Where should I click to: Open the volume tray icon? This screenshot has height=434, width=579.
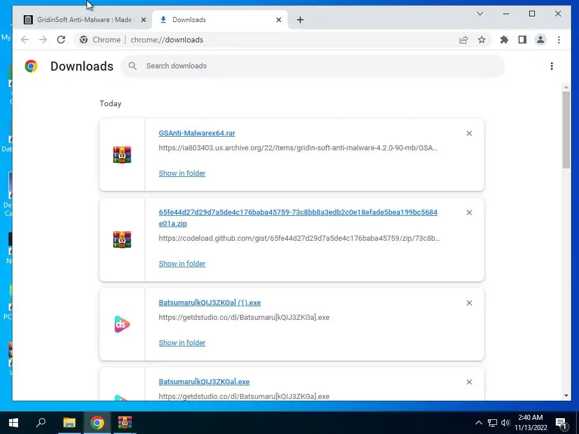(x=505, y=423)
